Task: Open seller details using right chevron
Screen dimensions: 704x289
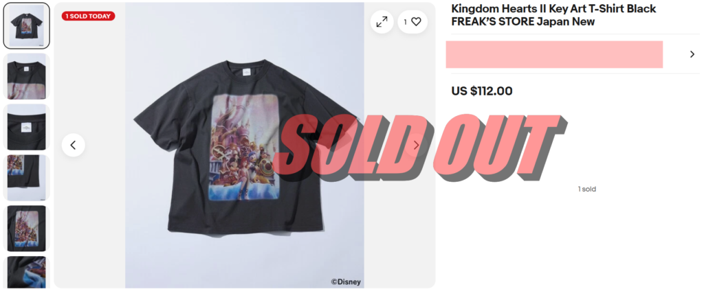Action: point(692,54)
